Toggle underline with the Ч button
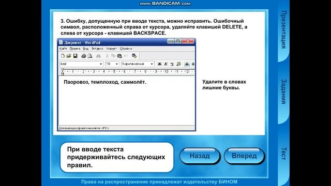The image size is (331, 186). click(172, 64)
